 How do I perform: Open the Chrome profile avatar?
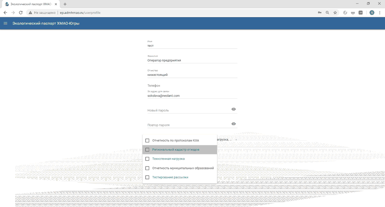pos(372,13)
